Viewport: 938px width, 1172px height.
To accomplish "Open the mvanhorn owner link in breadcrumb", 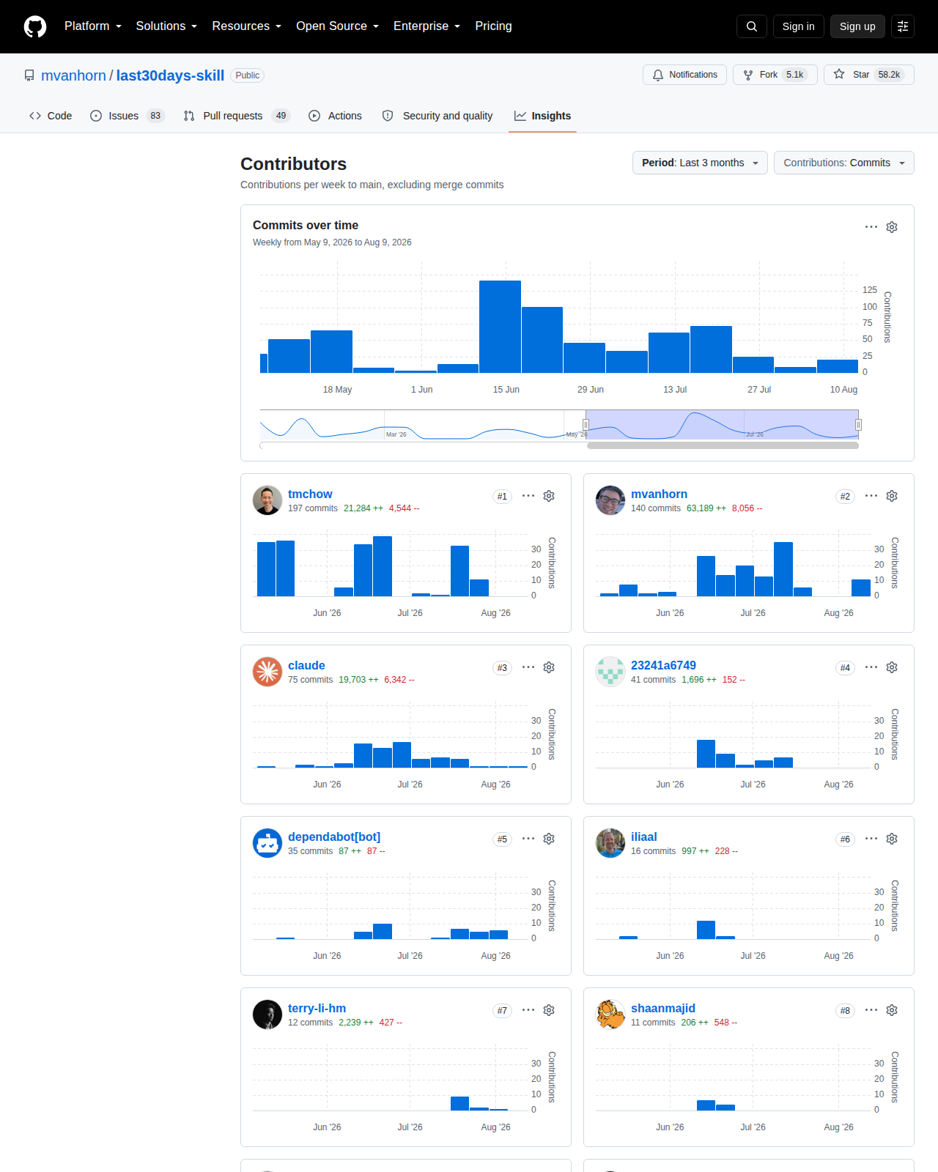I will click(73, 75).
